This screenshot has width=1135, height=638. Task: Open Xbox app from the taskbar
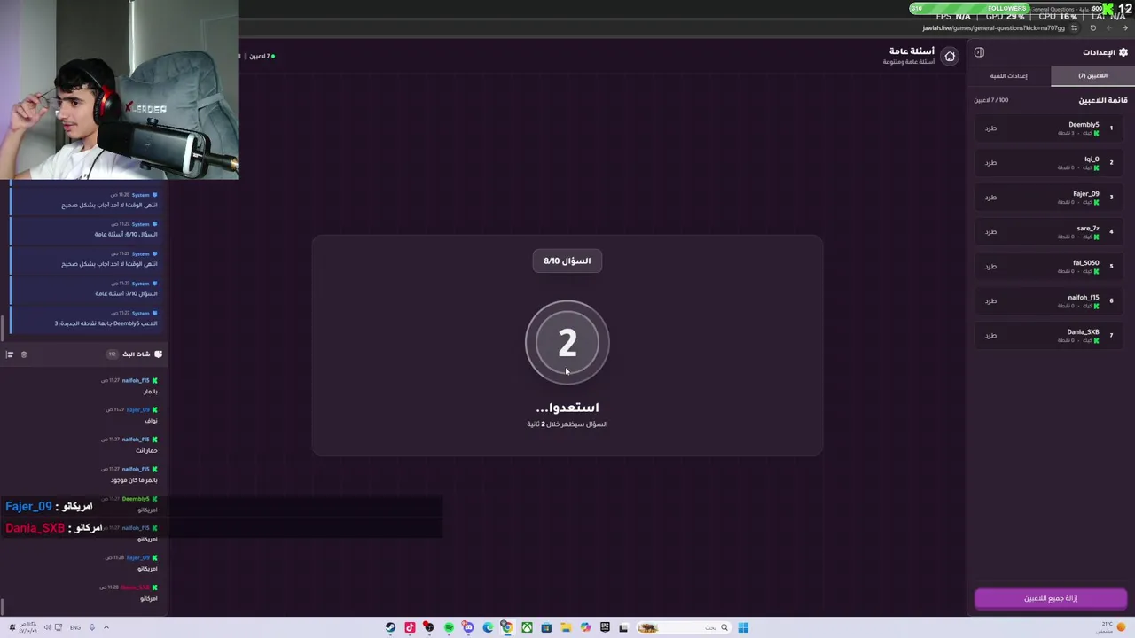(x=527, y=627)
